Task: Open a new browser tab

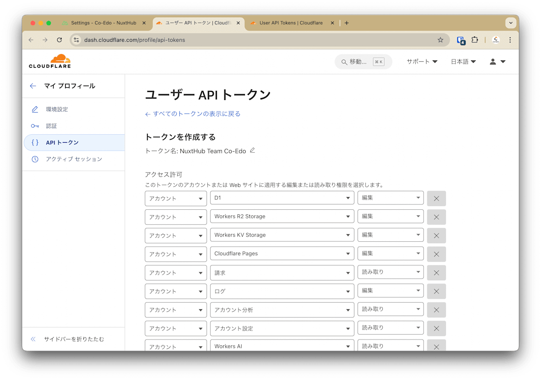Action: (347, 23)
